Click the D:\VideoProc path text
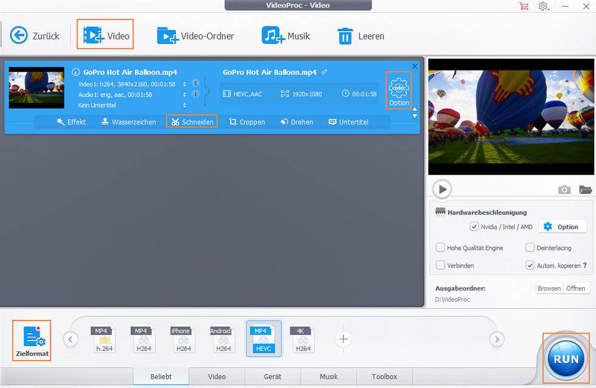Image resolution: width=596 pixels, height=388 pixels. pos(452,299)
